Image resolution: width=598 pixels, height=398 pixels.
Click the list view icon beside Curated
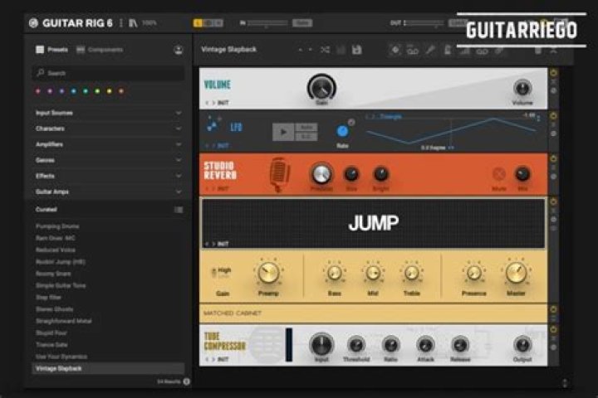point(179,210)
